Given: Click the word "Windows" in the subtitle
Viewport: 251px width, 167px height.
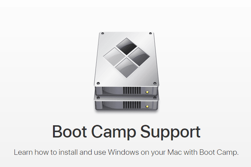Looking at the screenshot, I should tap(123, 152).
